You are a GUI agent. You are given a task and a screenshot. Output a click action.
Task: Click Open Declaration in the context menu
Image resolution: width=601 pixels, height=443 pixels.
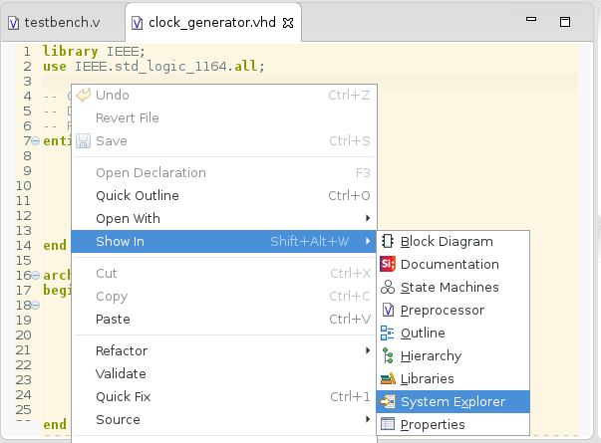pos(224,172)
